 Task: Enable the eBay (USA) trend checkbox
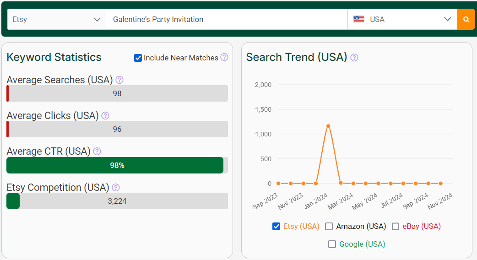396,226
